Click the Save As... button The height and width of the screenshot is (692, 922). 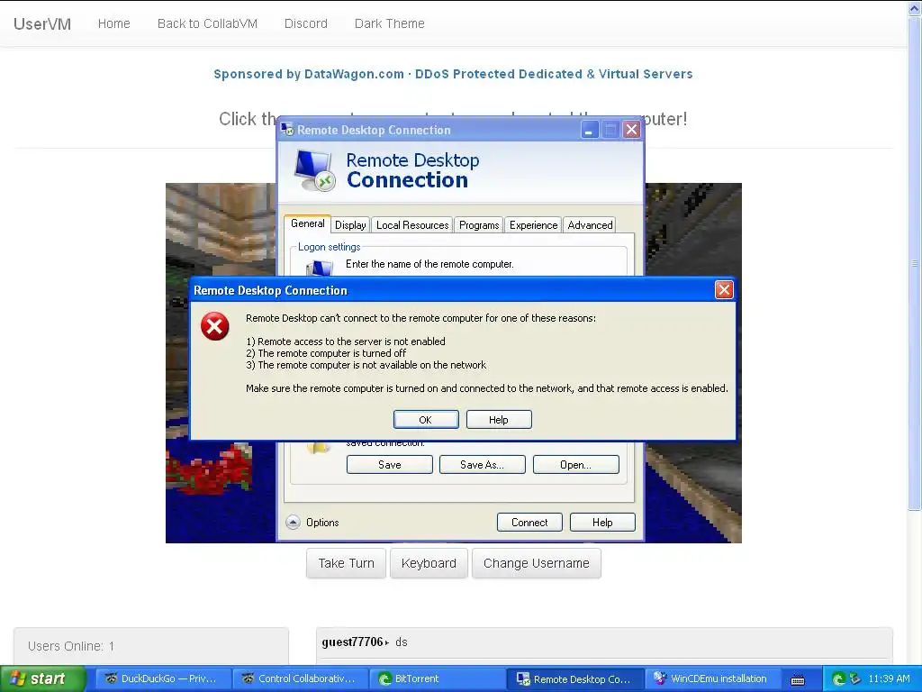(483, 464)
